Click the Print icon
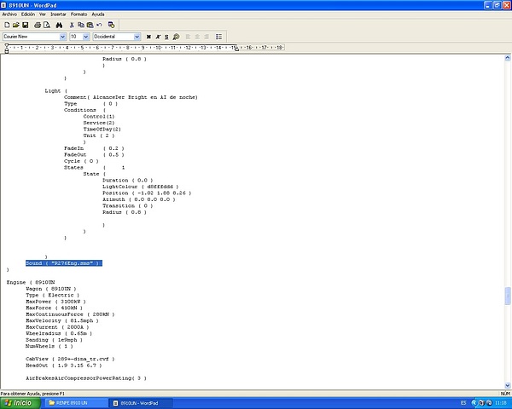512x409 pixels. [37, 25]
